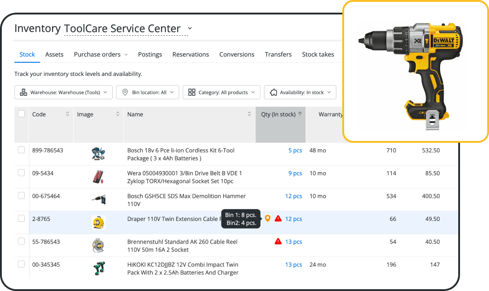Screen dimensions: 489x291
Task: Check the box for row 00-345345
Action: [21, 264]
